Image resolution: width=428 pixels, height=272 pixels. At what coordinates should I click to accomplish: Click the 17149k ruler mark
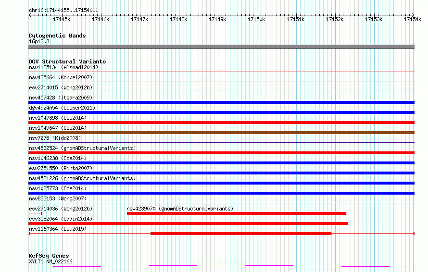click(x=217, y=19)
